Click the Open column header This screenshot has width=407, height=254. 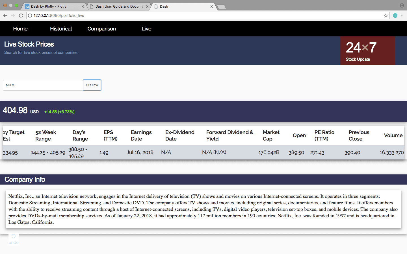[299, 135]
